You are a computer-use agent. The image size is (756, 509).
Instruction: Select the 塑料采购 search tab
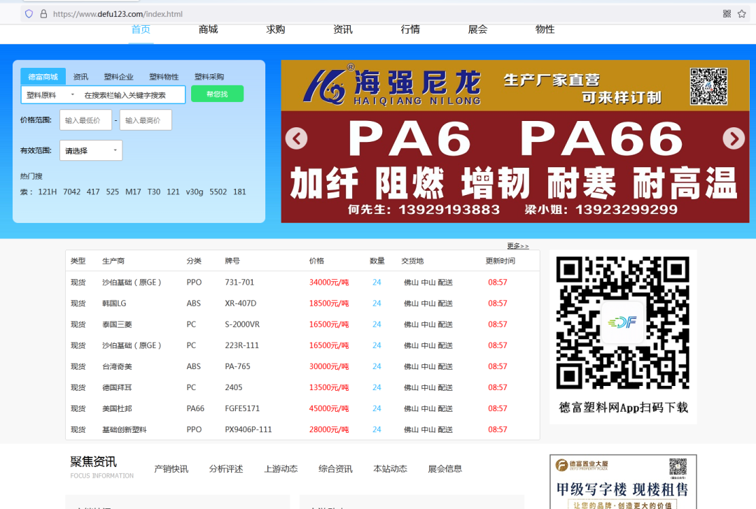pos(209,77)
